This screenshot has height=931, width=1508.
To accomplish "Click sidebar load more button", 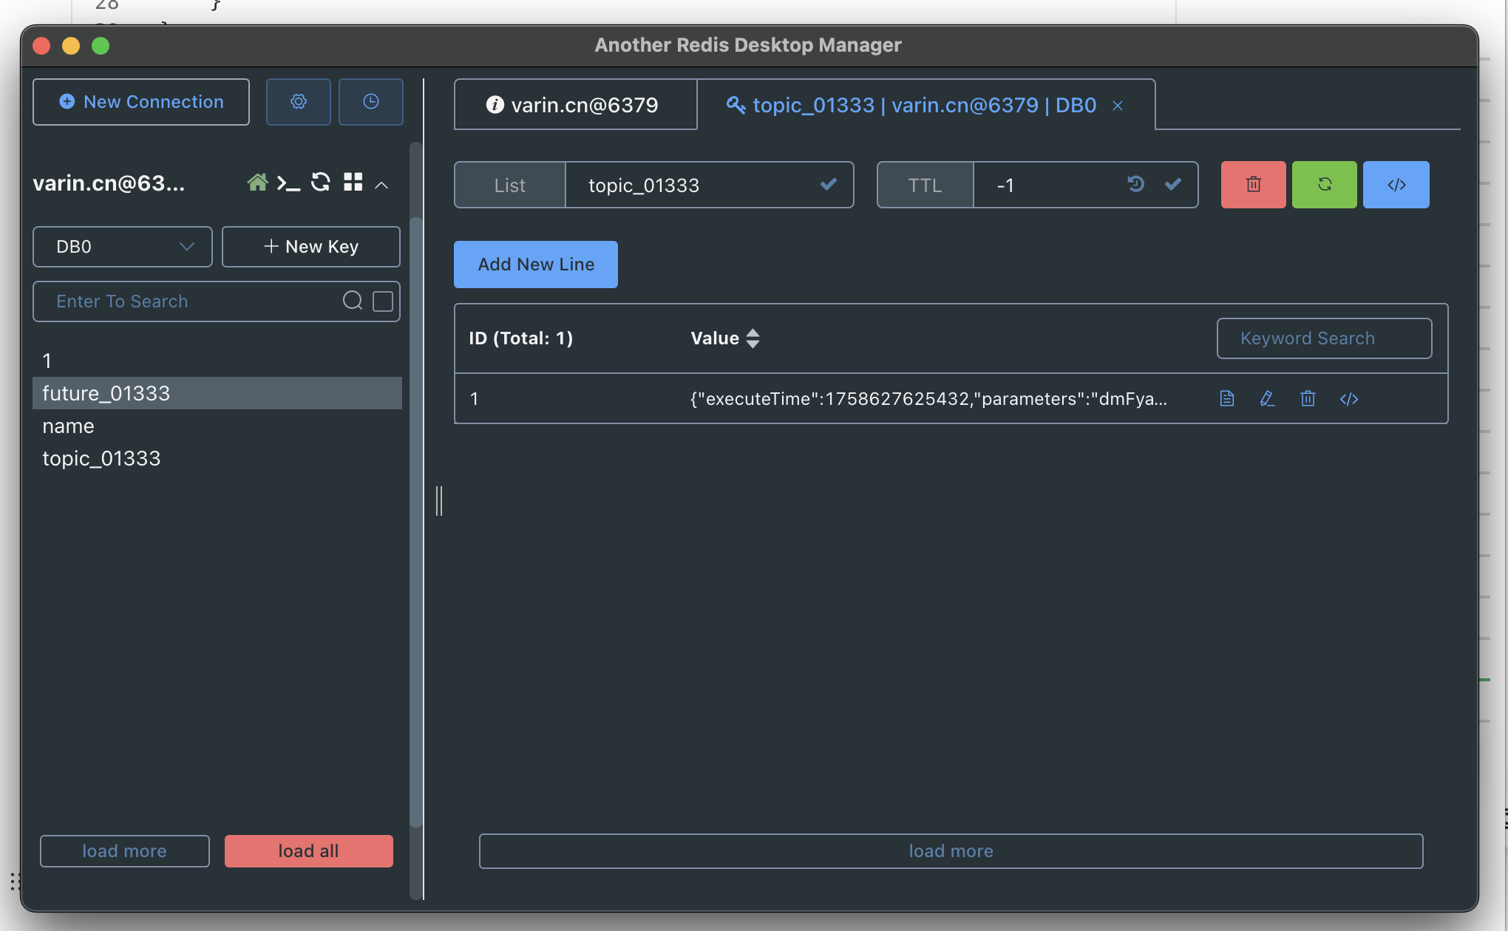I will [125, 851].
